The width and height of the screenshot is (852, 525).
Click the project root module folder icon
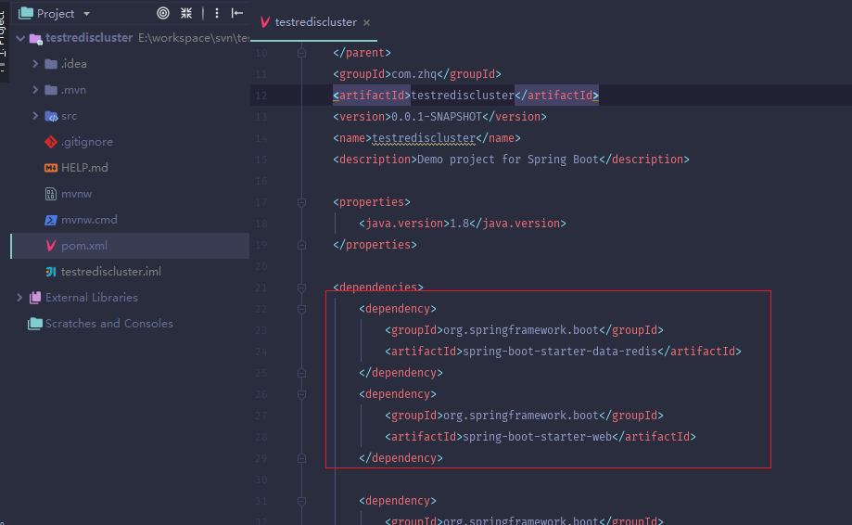click(36, 39)
